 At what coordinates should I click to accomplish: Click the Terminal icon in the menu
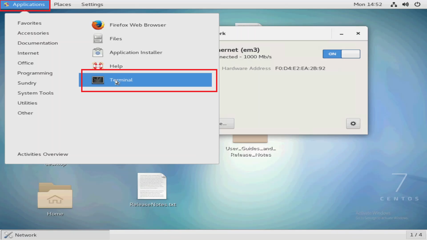click(x=98, y=80)
